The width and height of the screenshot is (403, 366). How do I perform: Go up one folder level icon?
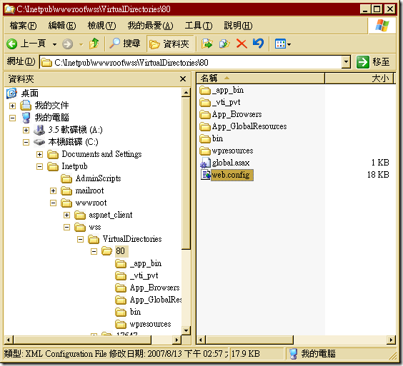94,44
